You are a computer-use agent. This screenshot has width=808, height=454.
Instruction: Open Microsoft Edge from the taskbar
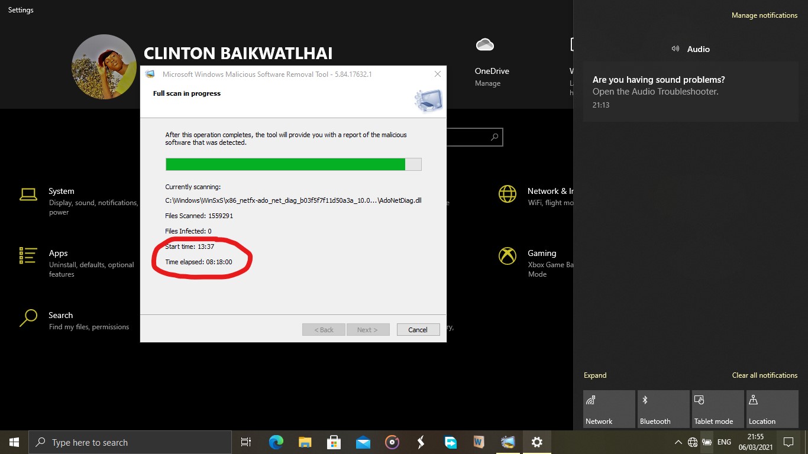tap(276, 442)
